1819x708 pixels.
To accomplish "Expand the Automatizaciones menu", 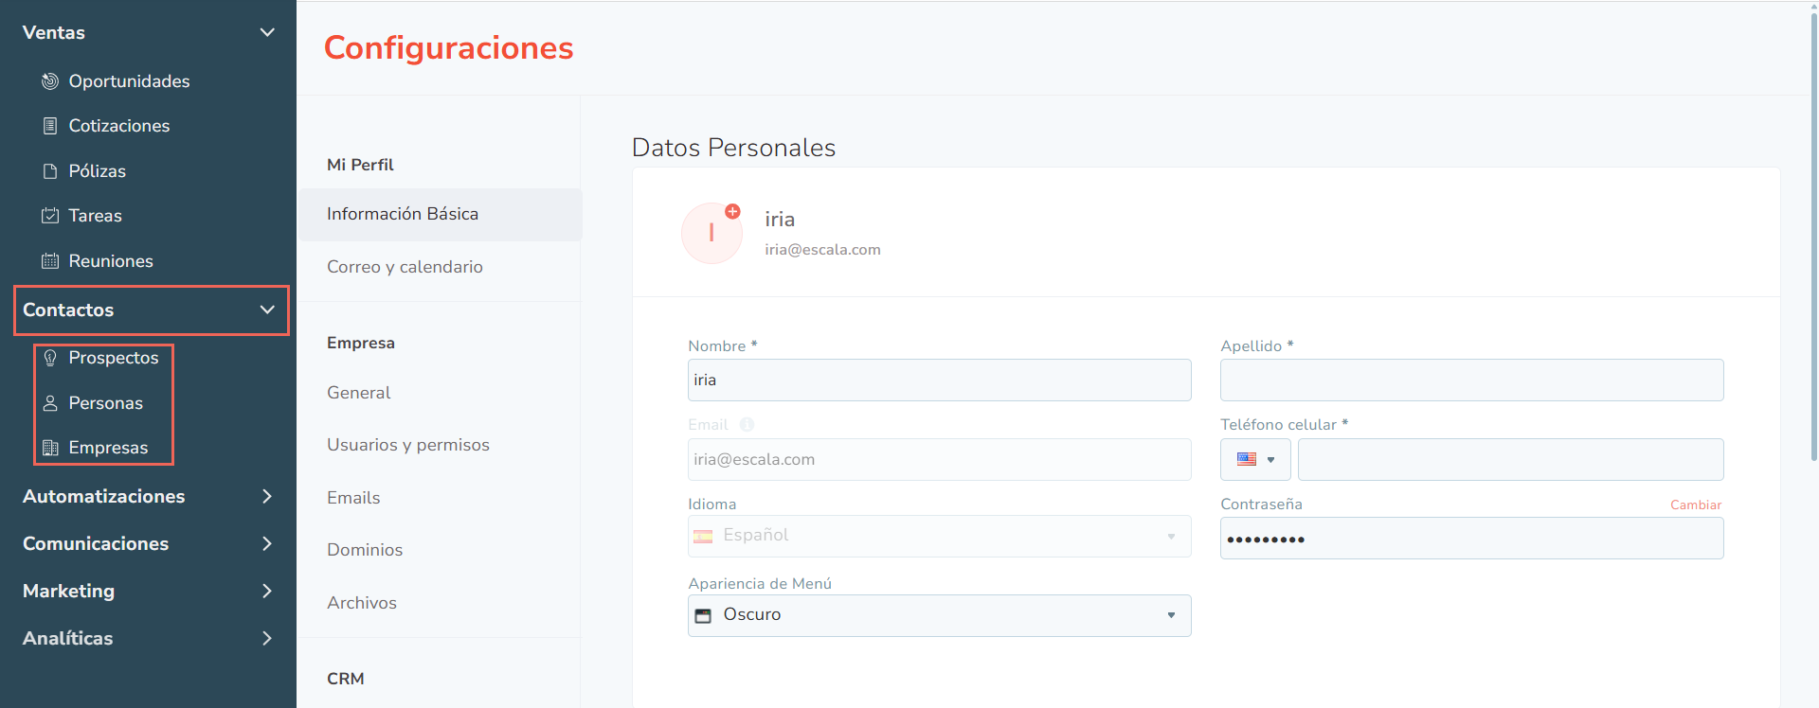I will (267, 496).
